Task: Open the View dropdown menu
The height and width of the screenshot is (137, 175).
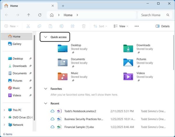Action: (120, 26)
